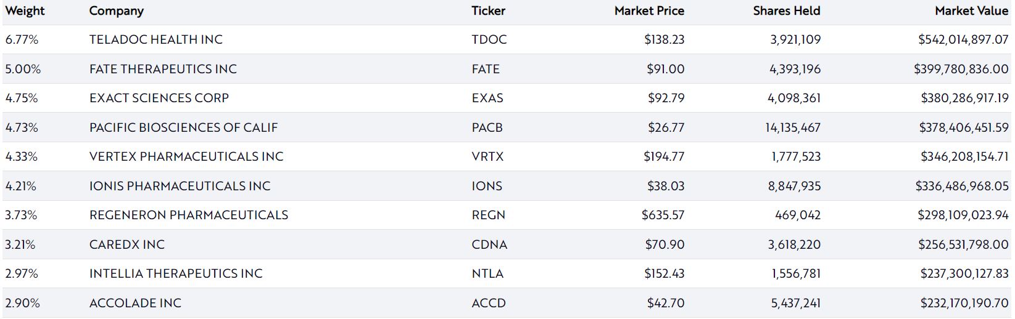Select the IONS ticker symbol
The height and width of the screenshot is (319, 1015).
[487, 186]
